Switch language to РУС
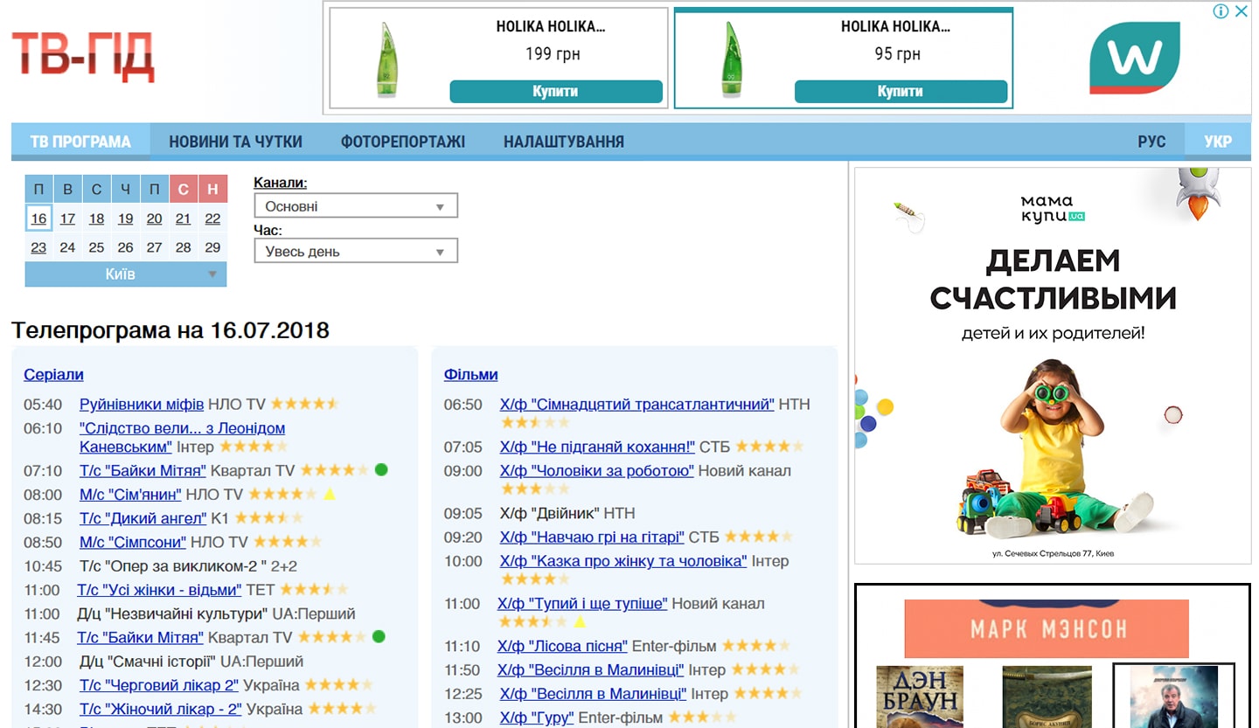This screenshot has height=728, width=1259. coord(1152,142)
